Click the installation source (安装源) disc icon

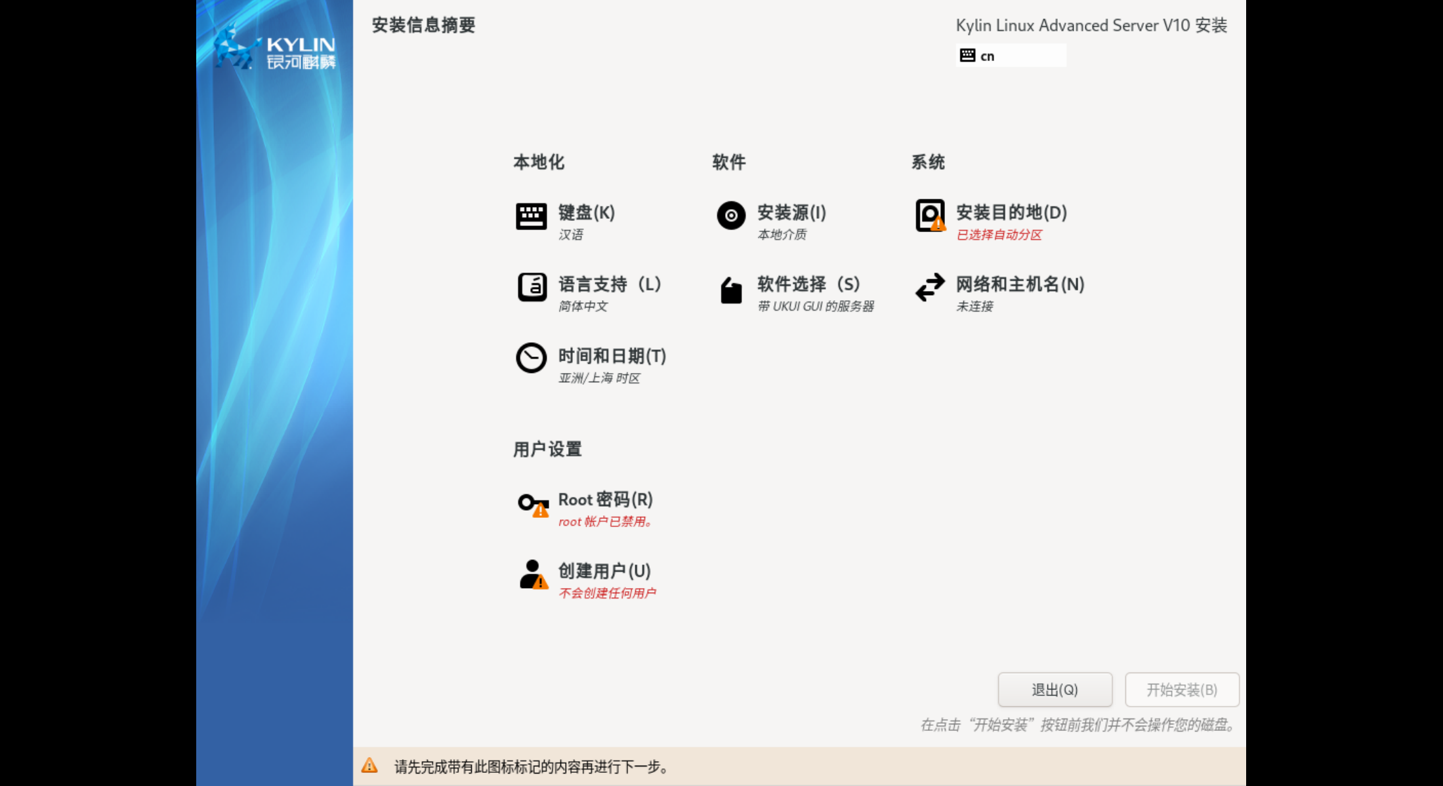click(x=731, y=215)
